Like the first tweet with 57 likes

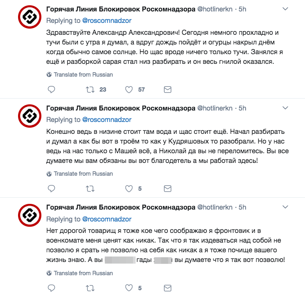point(129,89)
